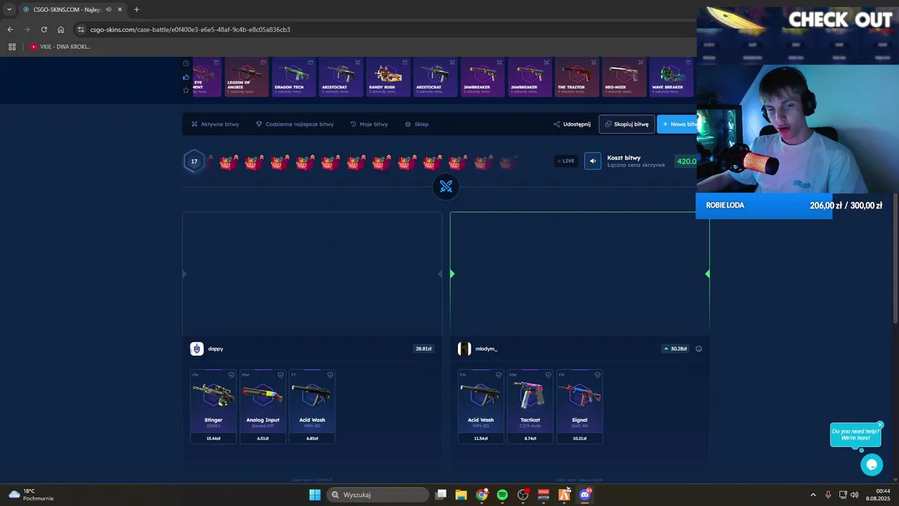Open Dragon Tech drop card
The height and width of the screenshot is (506, 899).
pos(294,77)
